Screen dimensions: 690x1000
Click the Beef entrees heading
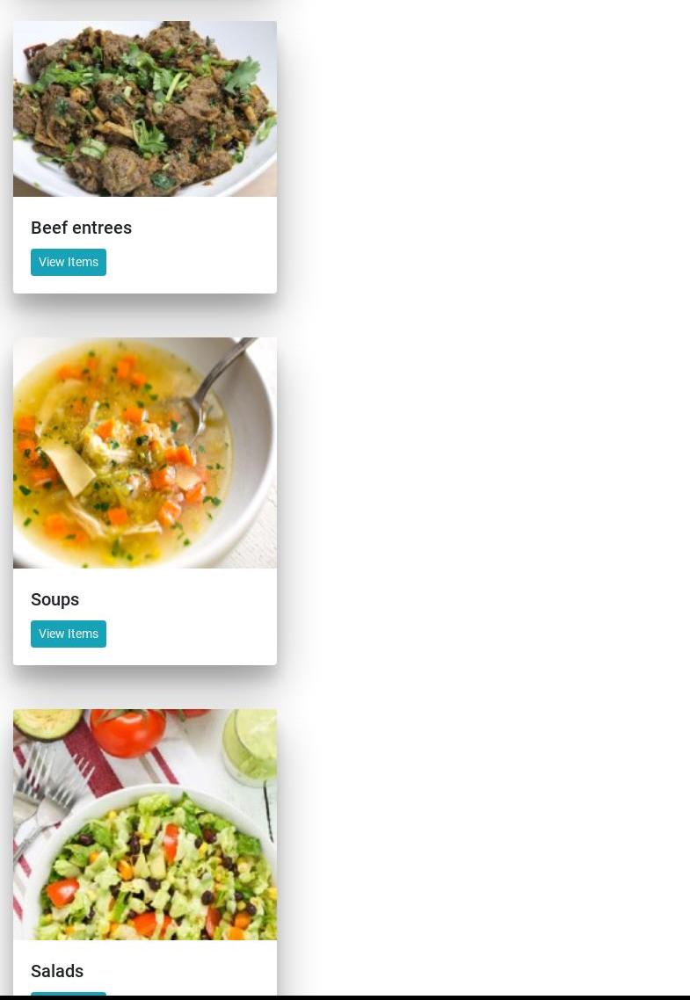[x=81, y=228]
